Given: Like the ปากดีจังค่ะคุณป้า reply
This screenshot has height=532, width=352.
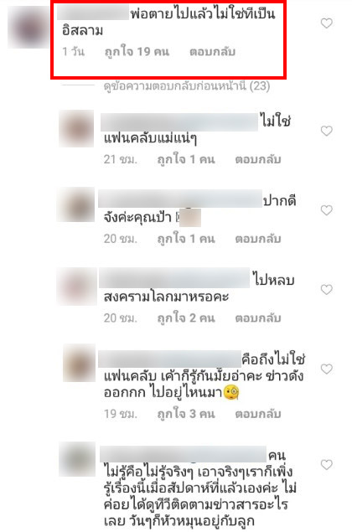Looking at the screenshot, I should (x=327, y=210).
